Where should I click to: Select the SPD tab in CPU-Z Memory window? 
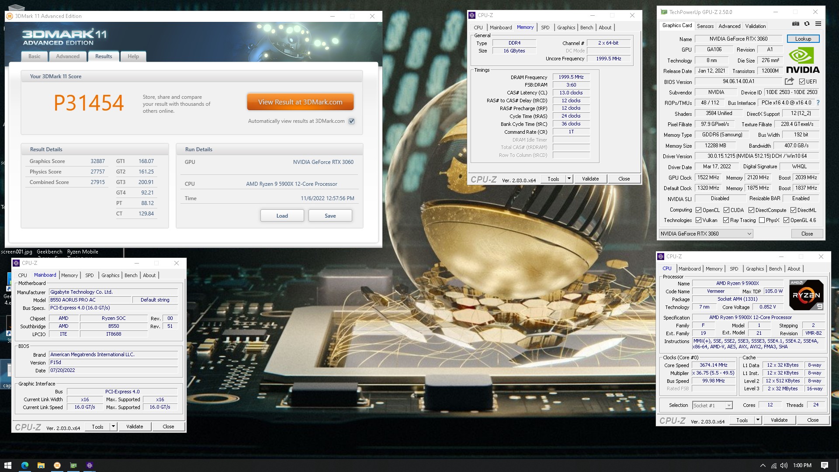(545, 28)
